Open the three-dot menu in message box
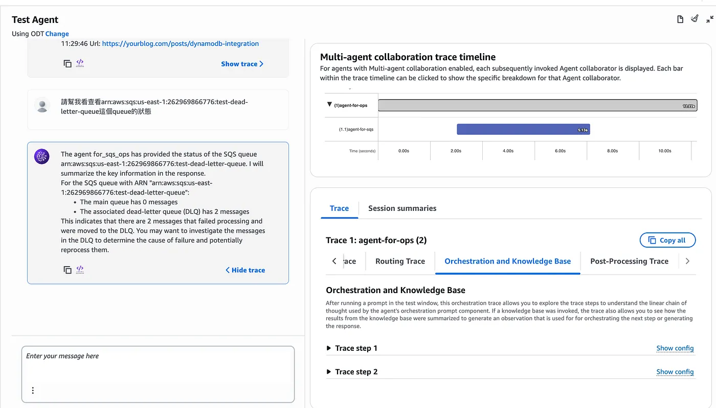The image size is (716, 408). coord(33,390)
